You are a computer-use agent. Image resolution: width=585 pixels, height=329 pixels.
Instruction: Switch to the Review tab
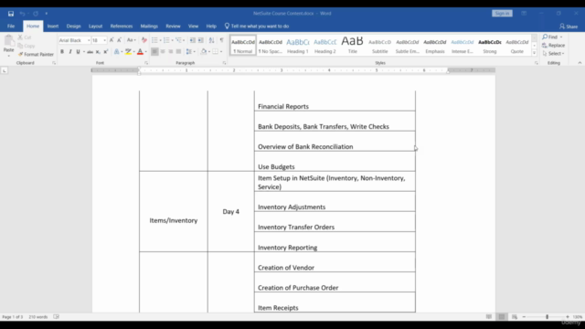pos(173,27)
